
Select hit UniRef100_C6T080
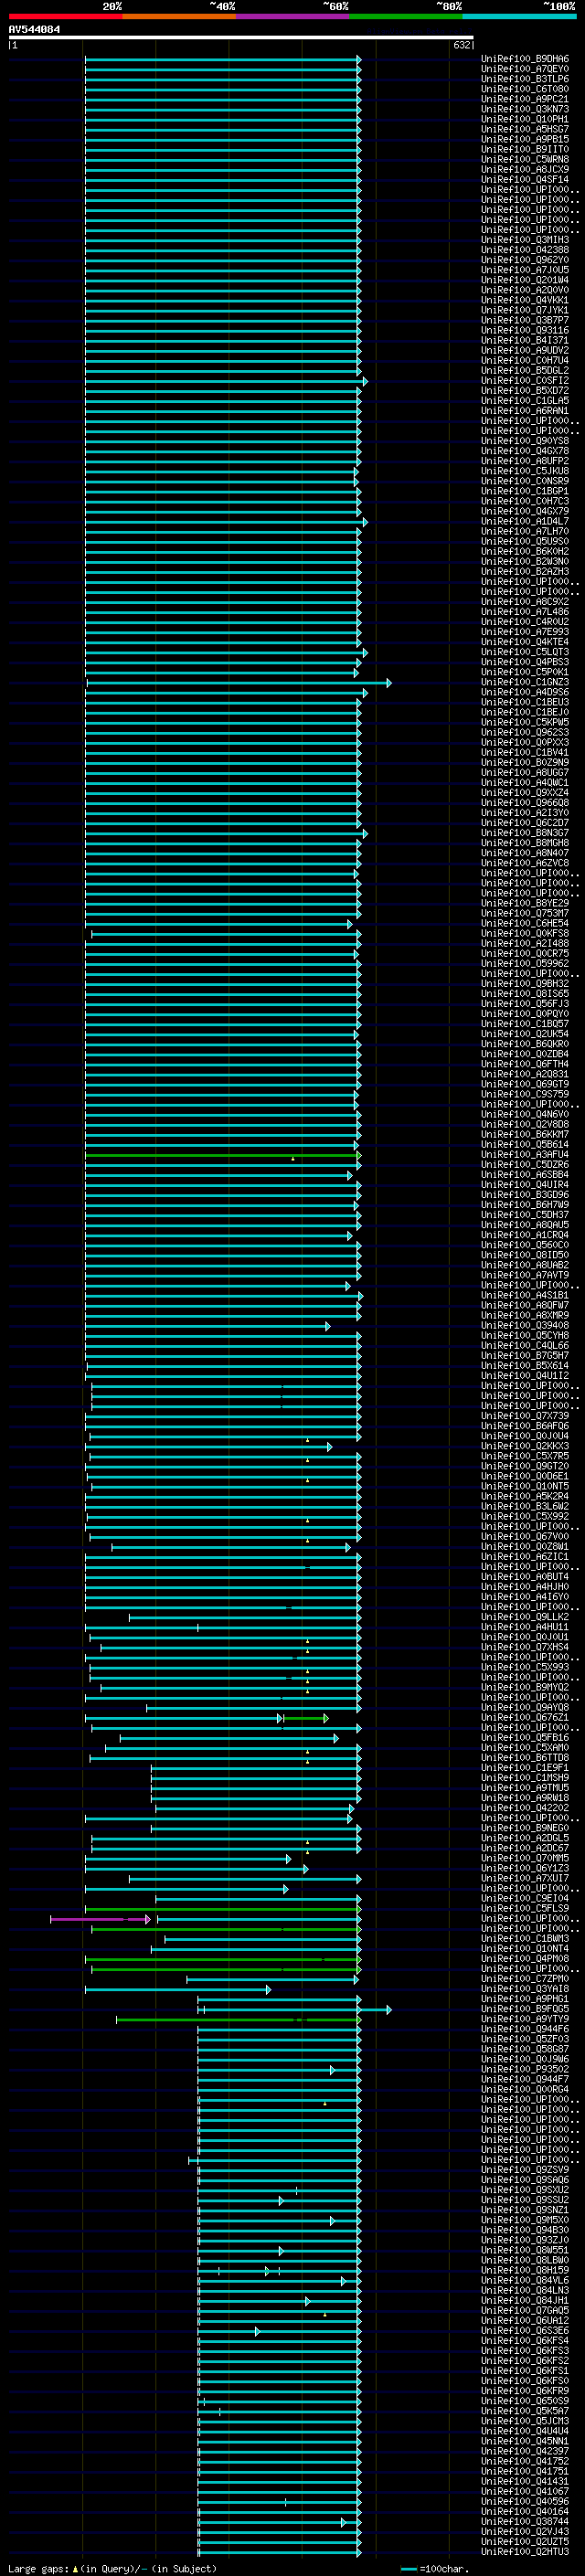(525, 90)
